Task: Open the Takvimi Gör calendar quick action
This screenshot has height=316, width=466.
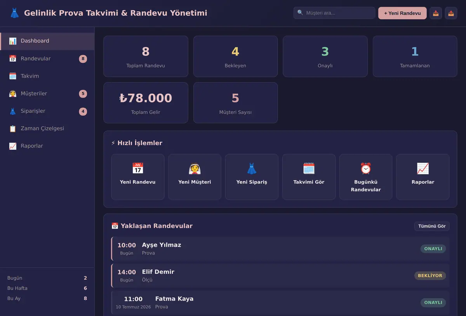Action: [x=309, y=177]
